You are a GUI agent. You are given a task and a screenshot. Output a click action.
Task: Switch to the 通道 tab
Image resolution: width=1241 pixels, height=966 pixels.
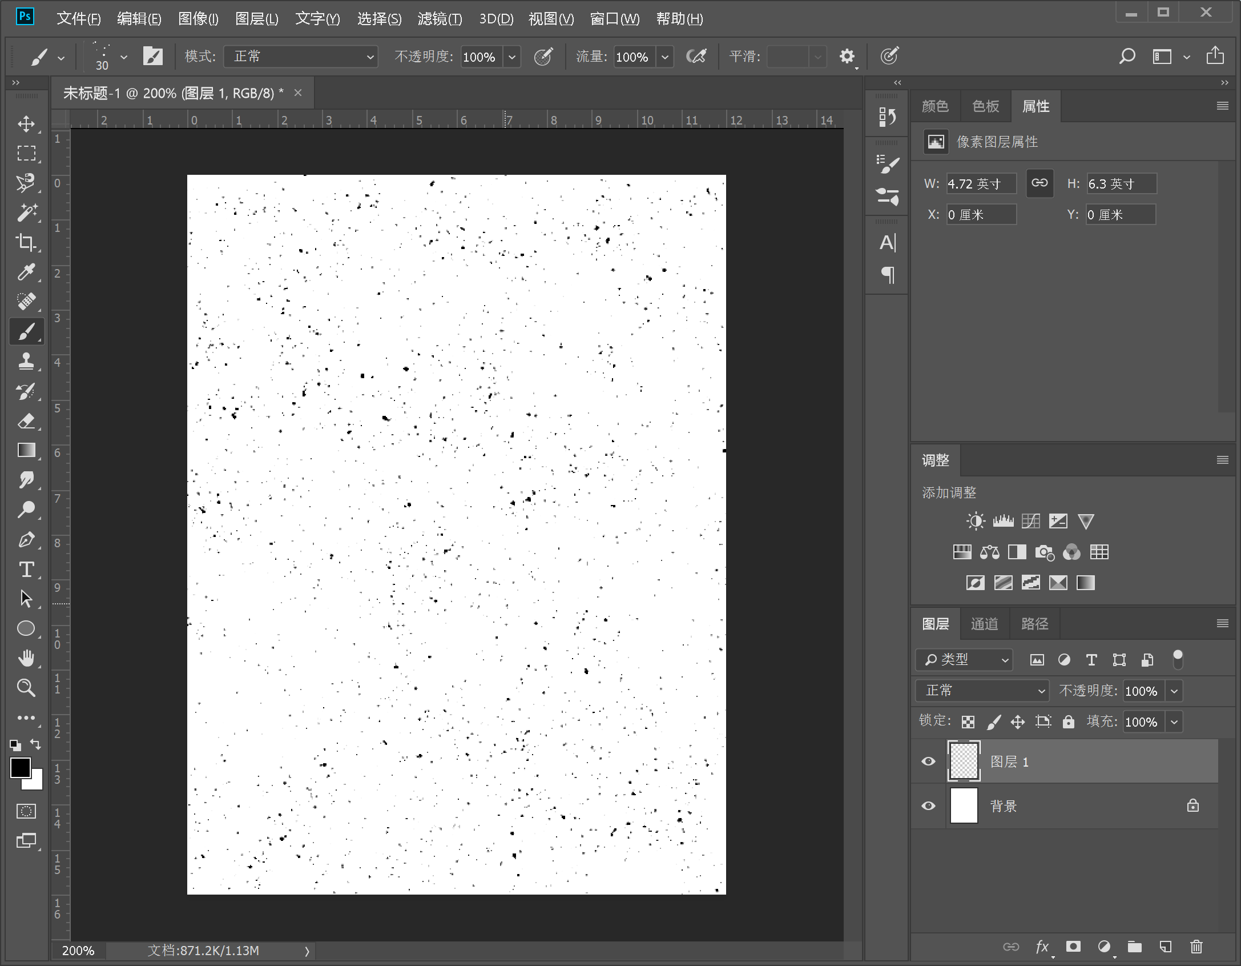[985, 624]
